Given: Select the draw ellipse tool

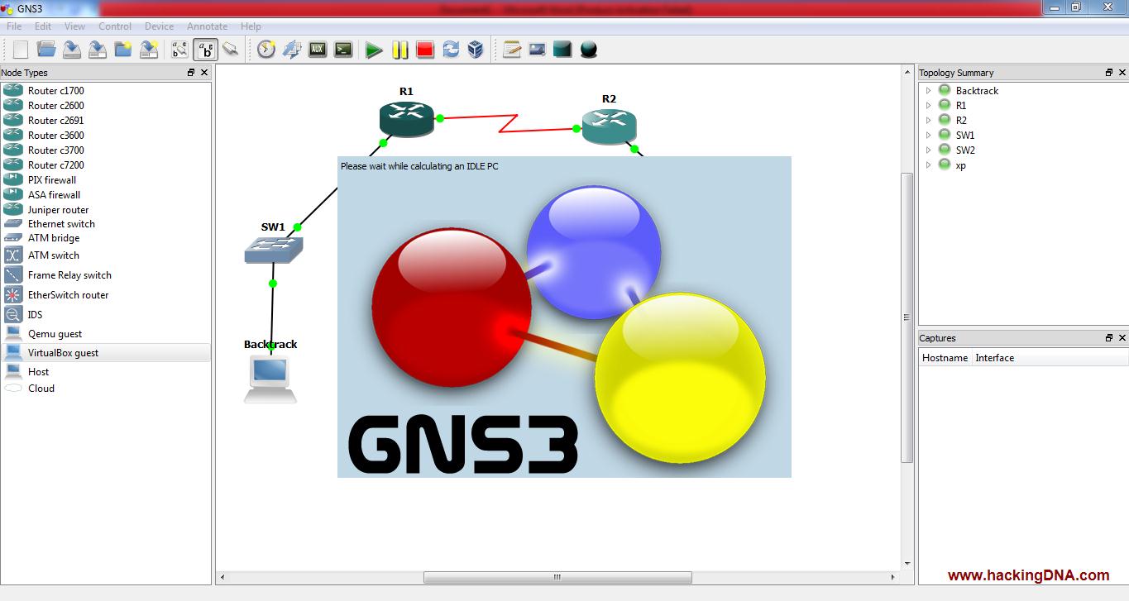Looking at the screenshot, I should (x=588, y=50).
